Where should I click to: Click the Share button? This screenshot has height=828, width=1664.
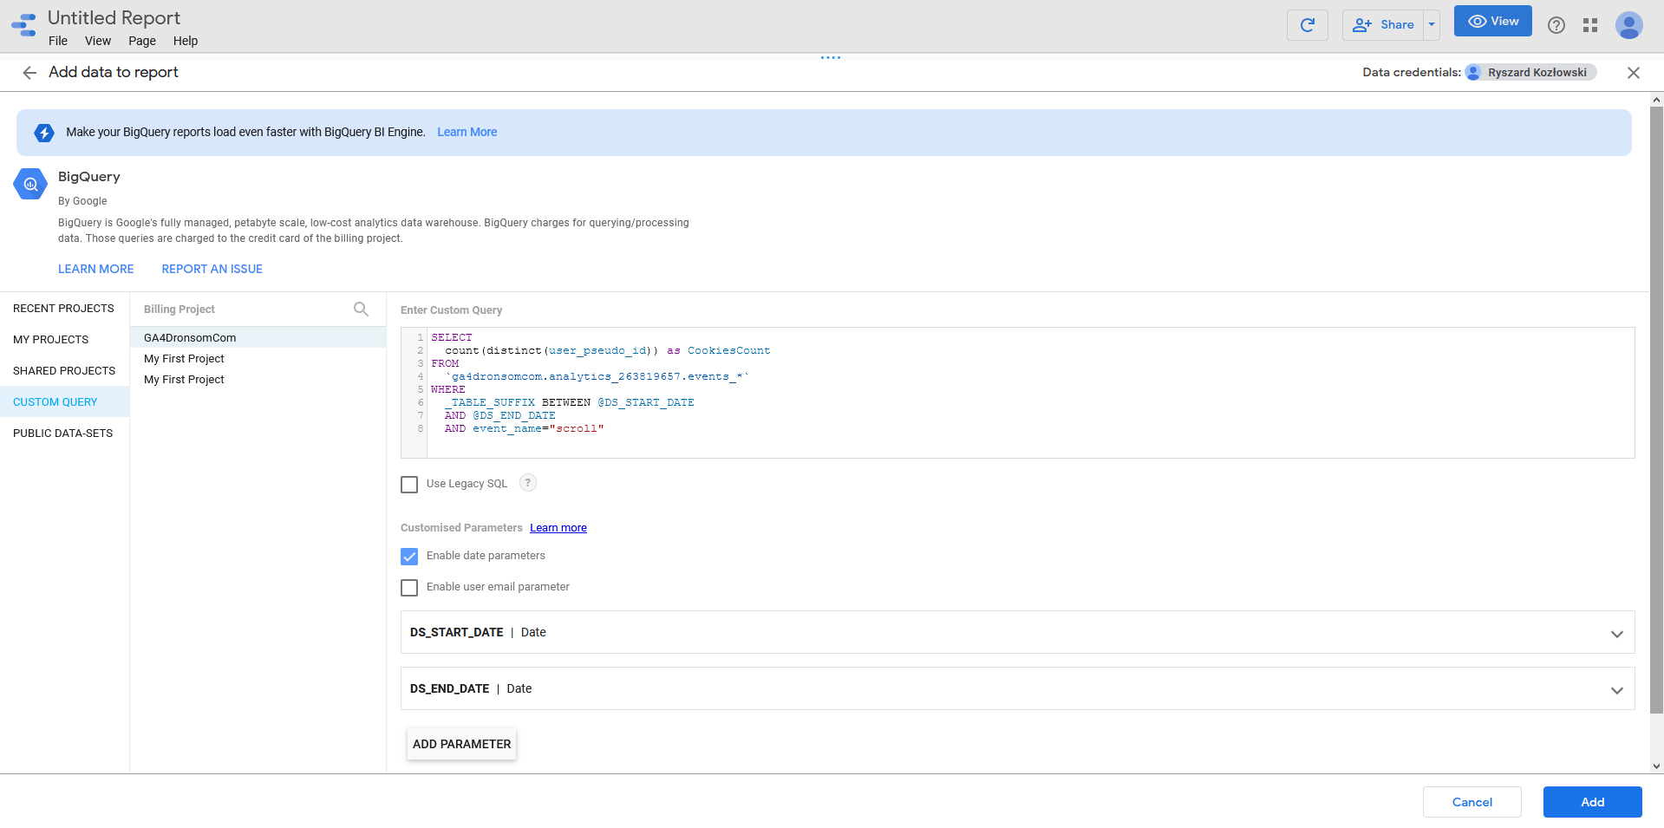coord(1383,25)
